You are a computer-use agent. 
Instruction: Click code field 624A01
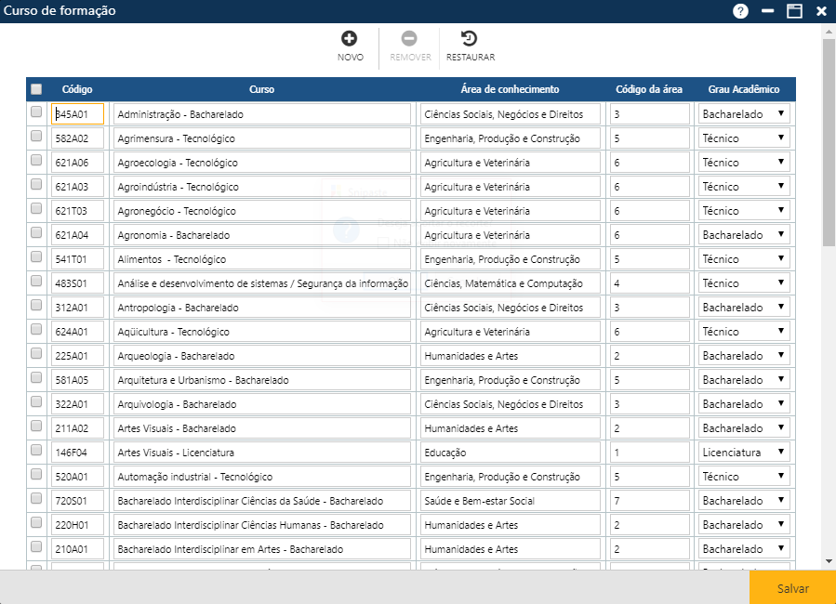point(77,332)
